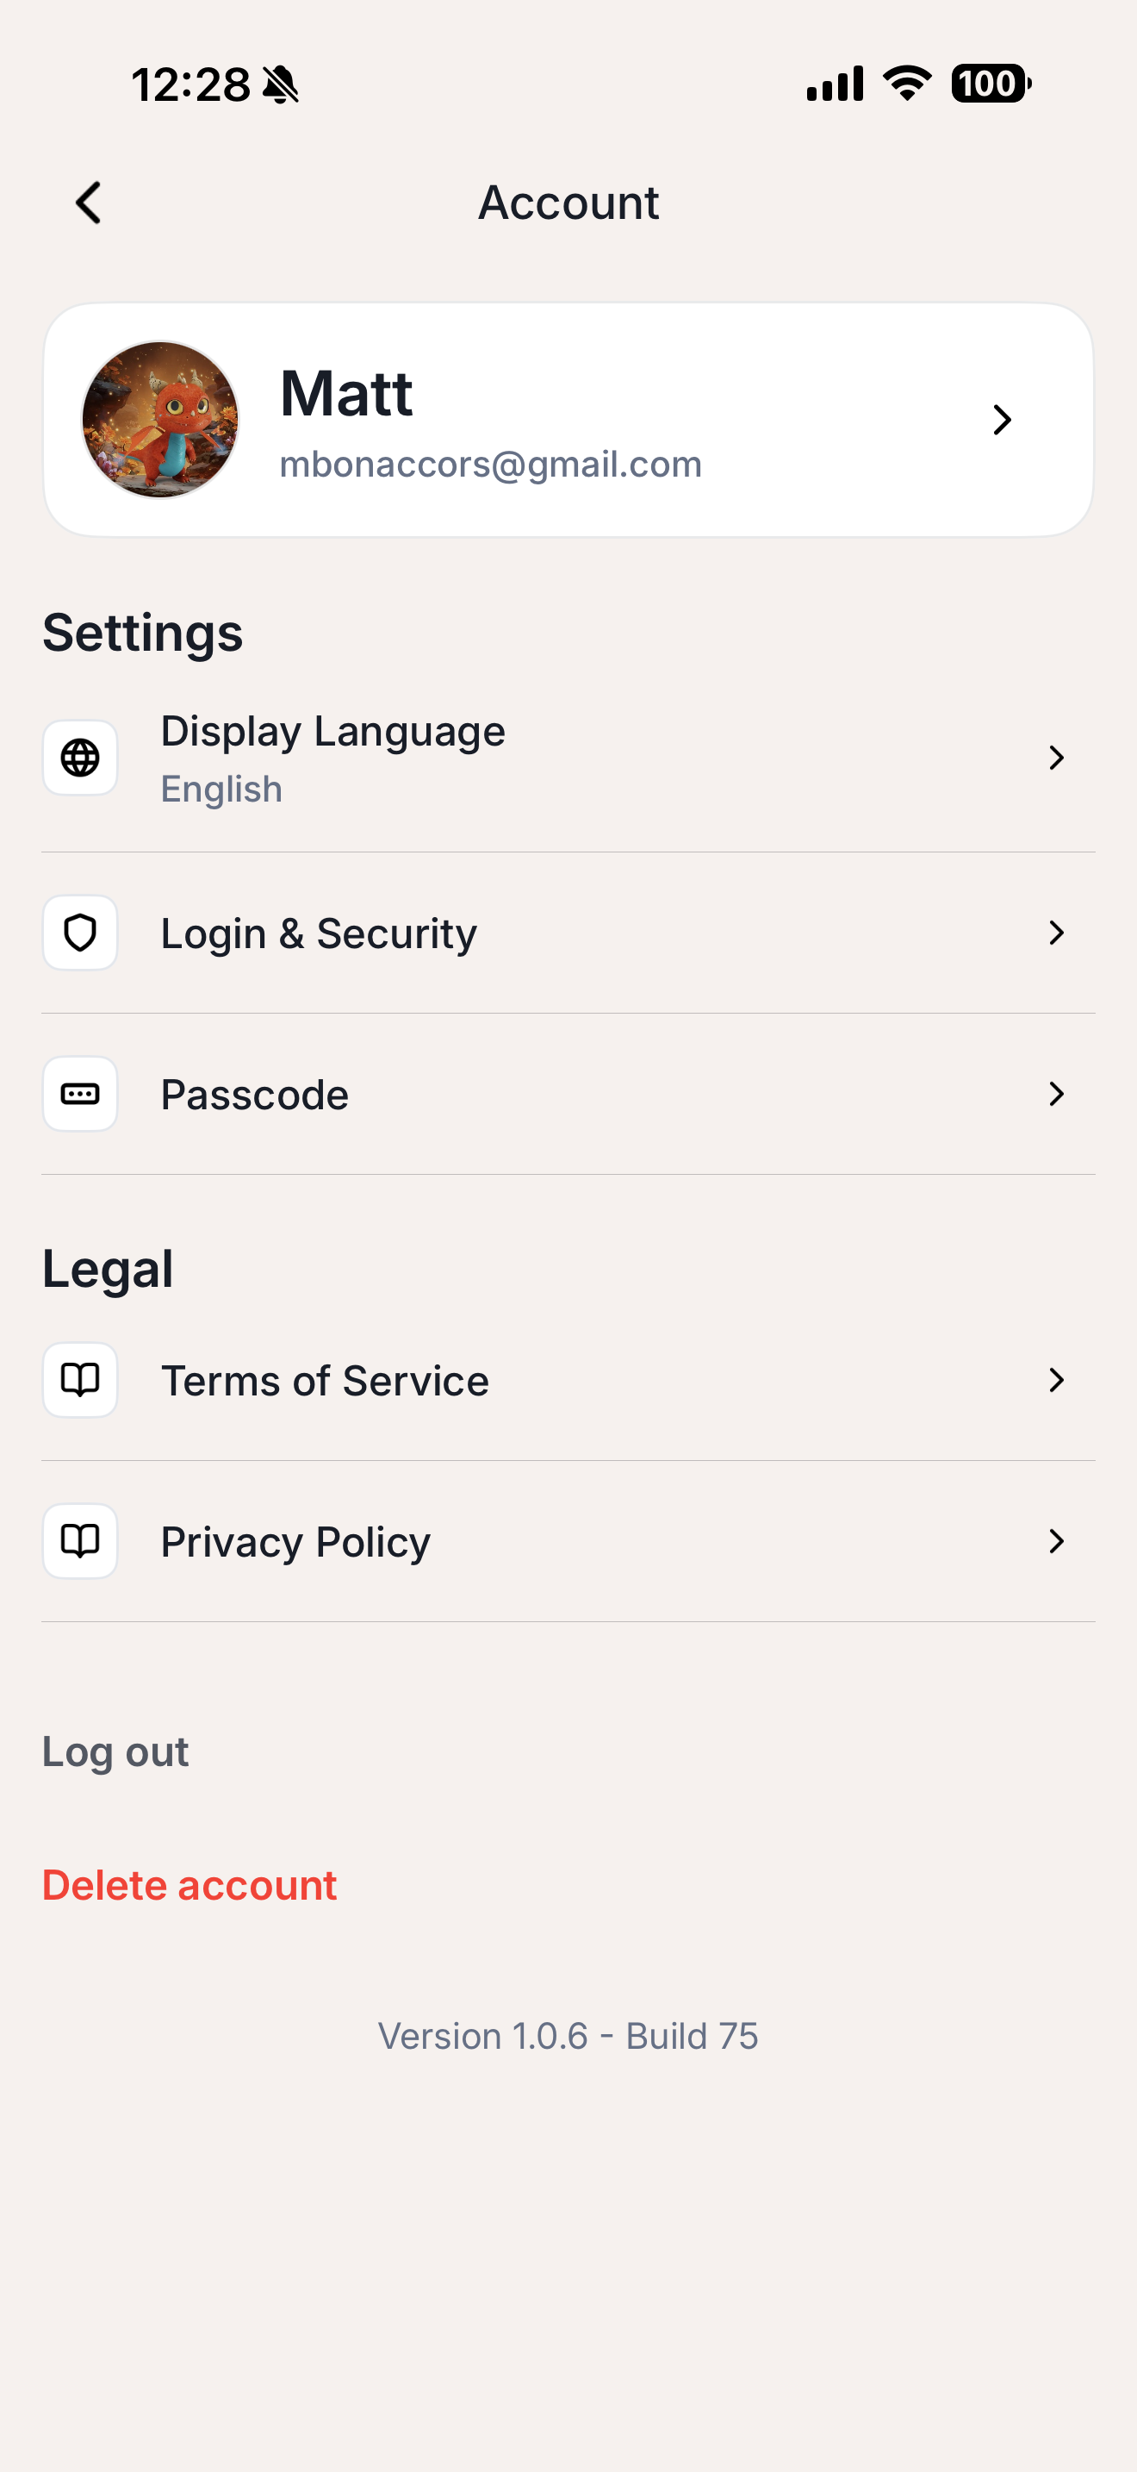Open the Terms of Service entry
The width and height of the screenshot is (1137, 2472).
point(325,1381)
